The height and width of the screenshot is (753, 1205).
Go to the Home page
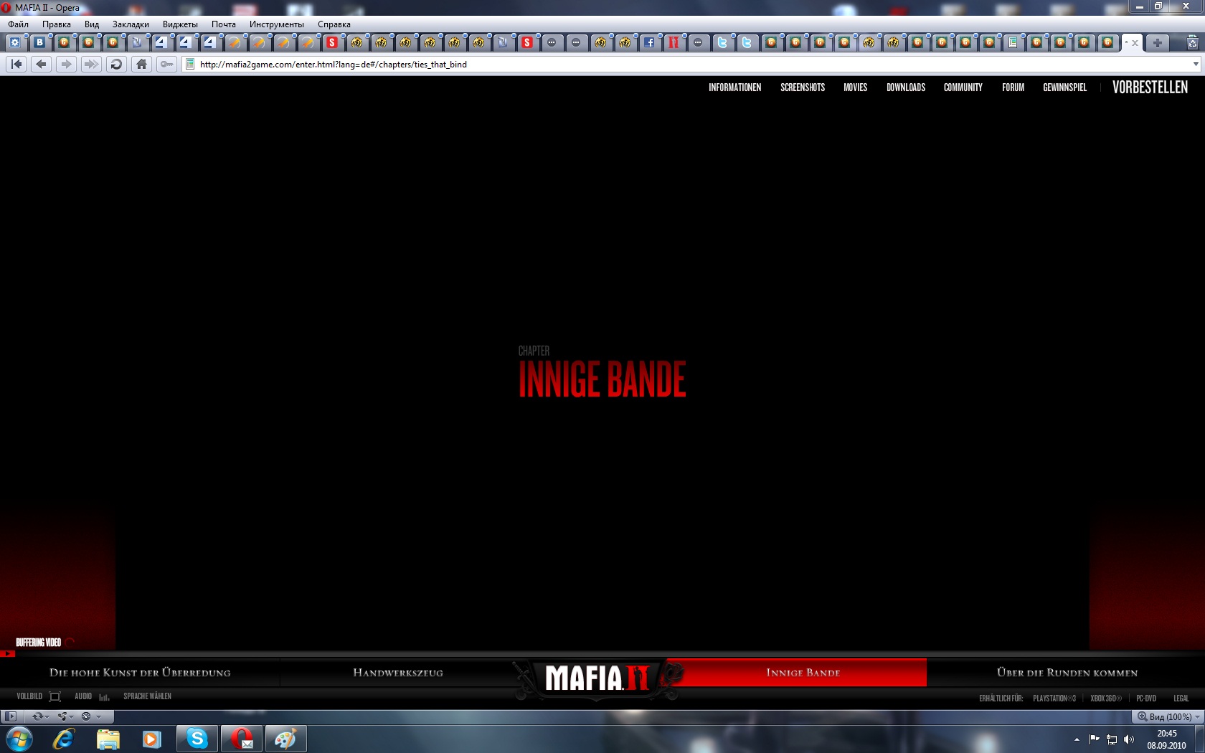coord(142,65)
